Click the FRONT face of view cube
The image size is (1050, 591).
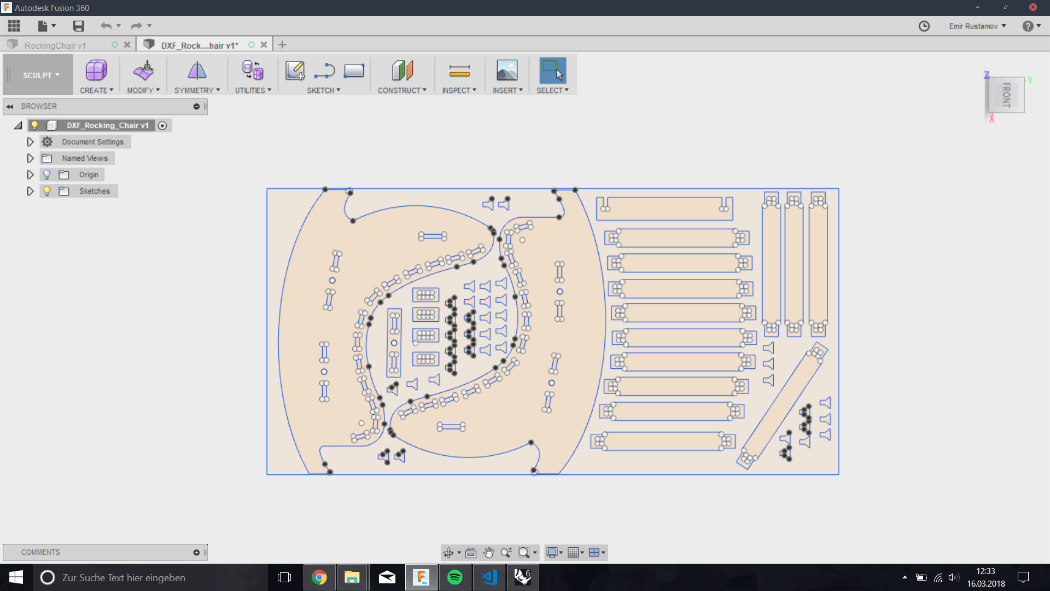pos(1007,95)
